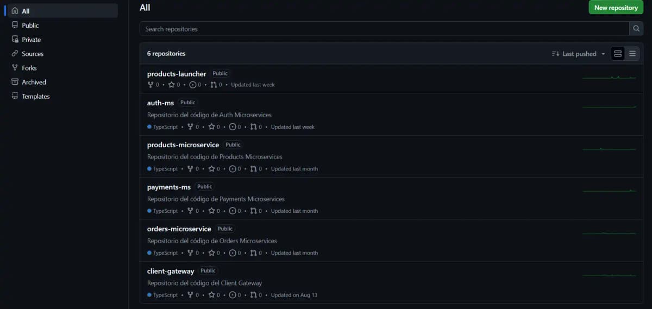Click the search magnifier icon button
Viewport: 652px width, 309px height.
tap(636, 29)
